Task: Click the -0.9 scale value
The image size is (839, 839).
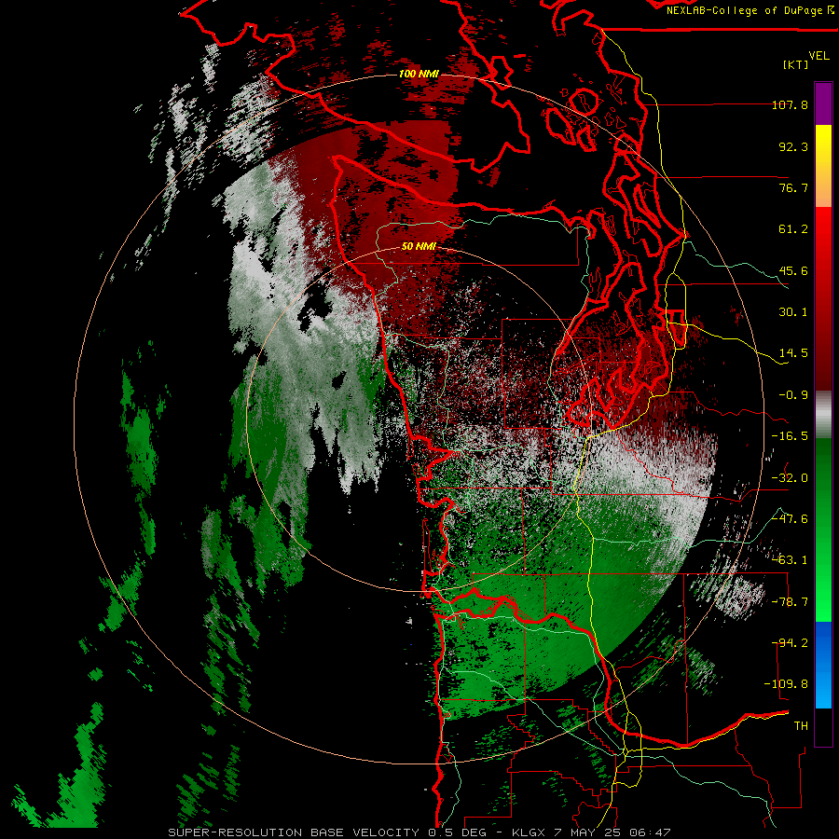Action: pos(793,395)
